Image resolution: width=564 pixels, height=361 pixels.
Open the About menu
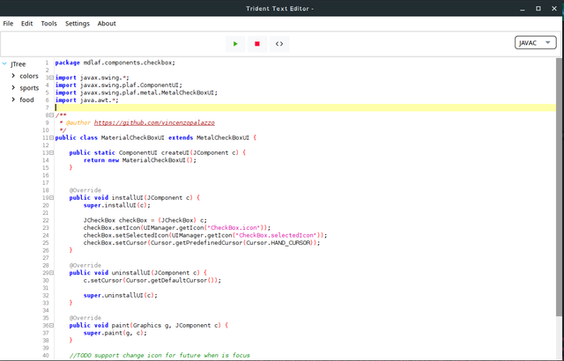pyautogui.click(x=107, y=24)
